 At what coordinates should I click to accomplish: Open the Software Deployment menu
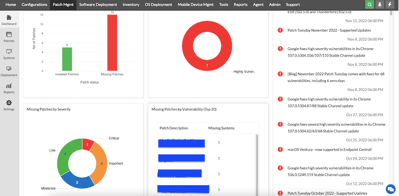[x=98, y=4]
